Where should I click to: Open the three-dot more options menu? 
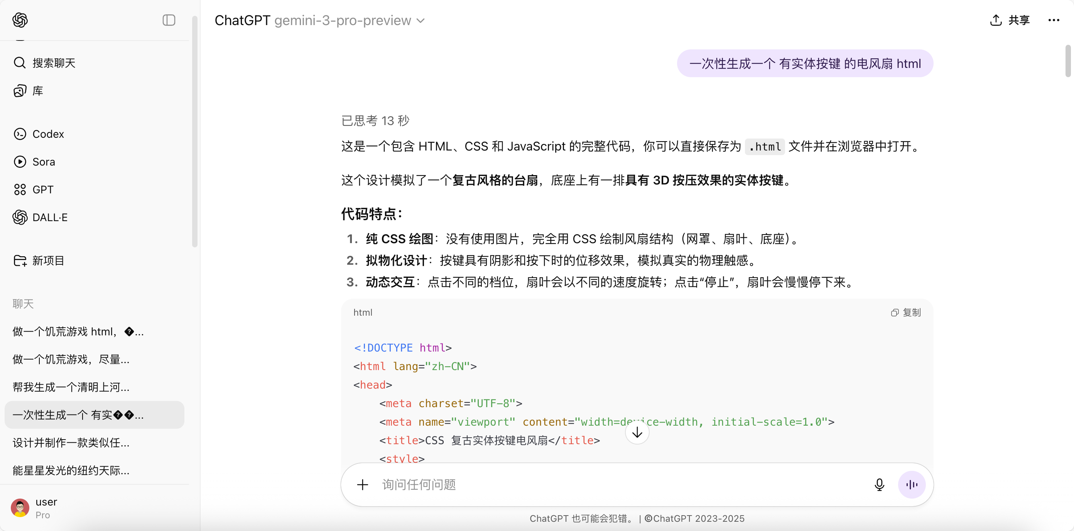tap(1054, 20)
